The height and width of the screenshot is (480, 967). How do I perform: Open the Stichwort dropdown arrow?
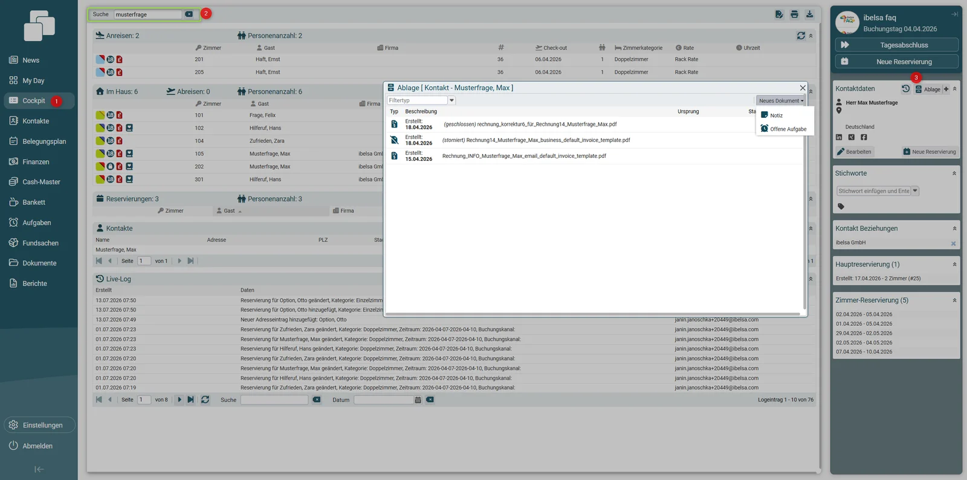point(915,191)
